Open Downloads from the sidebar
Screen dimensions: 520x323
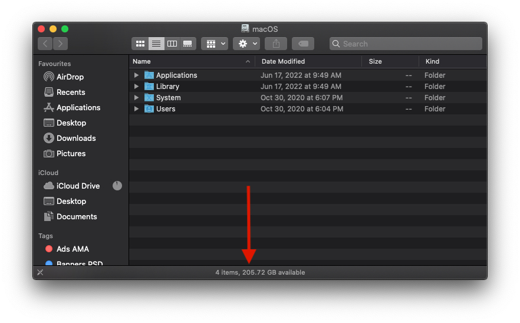[x=75, y=138]
